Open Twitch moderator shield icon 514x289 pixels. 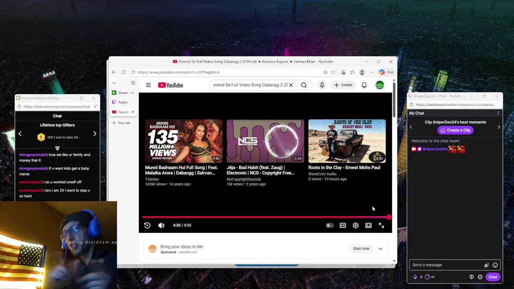point(471,277)
